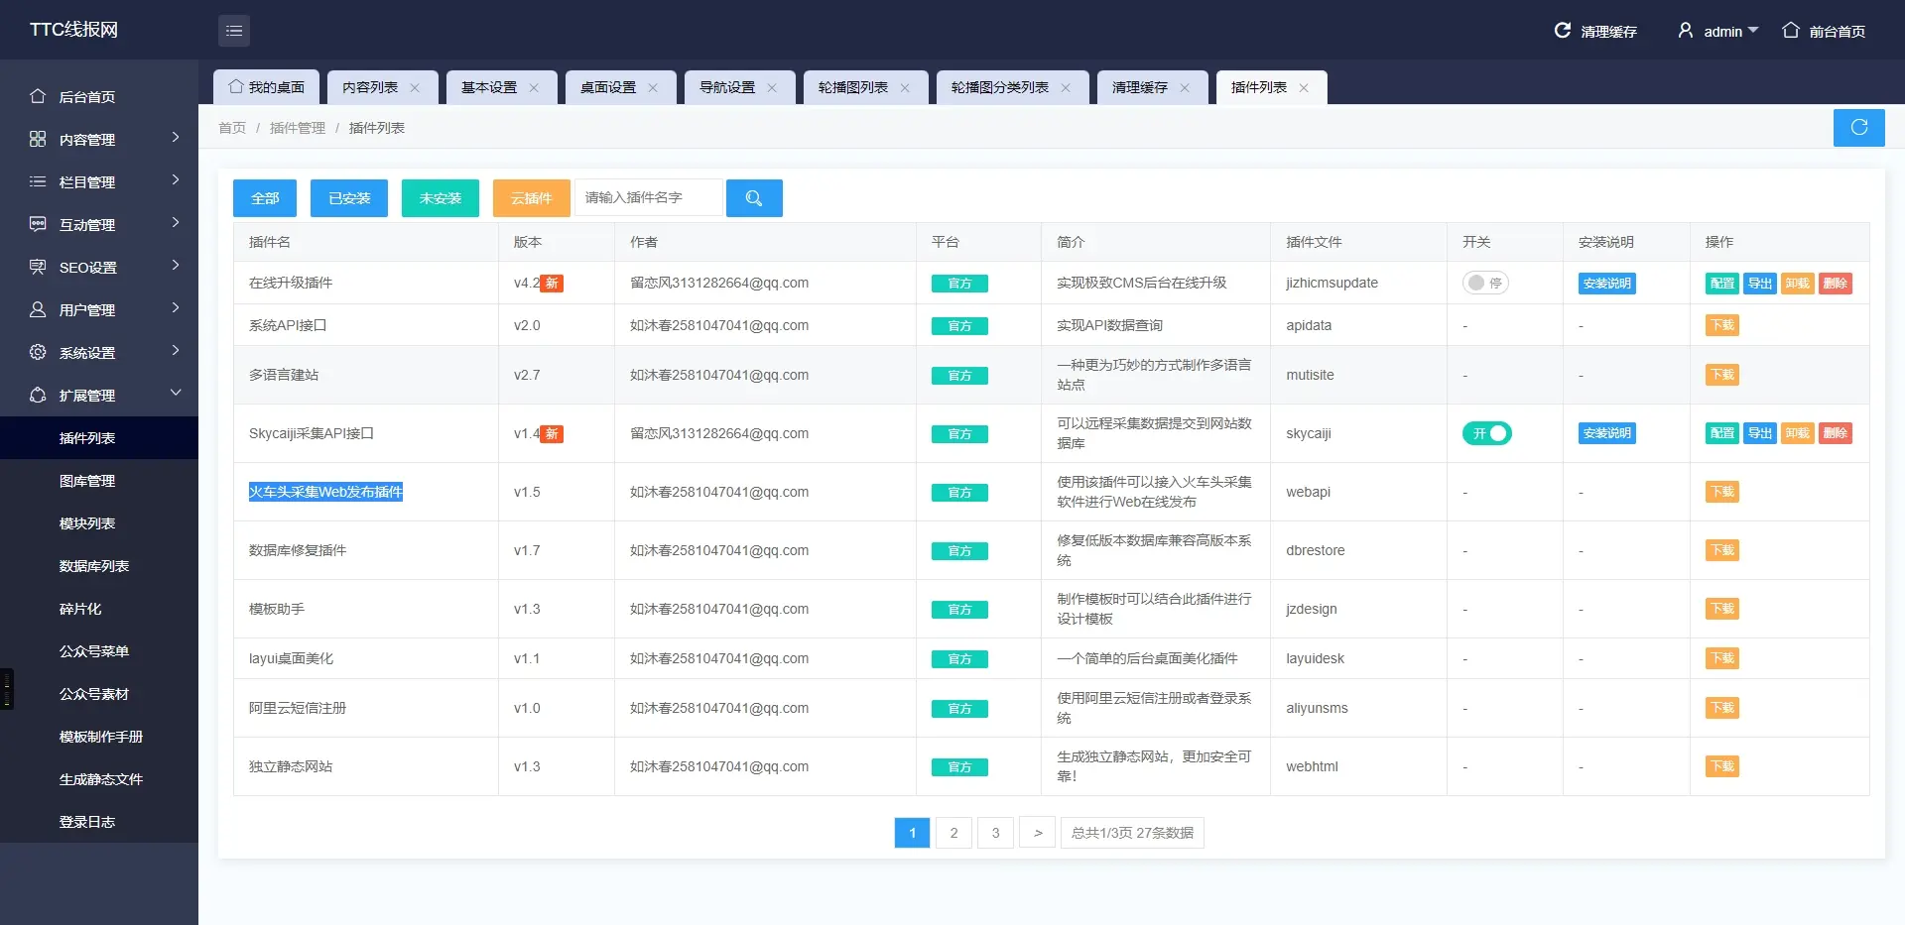Switch to the 基本设置 tab

click(492, 87)
